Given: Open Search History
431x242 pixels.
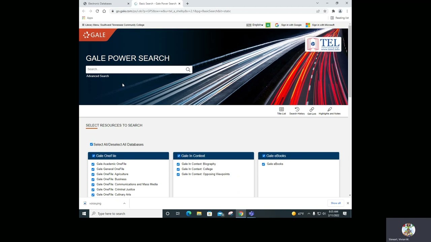Looking at the screenshot, I should pyautogui.click(x=297, y=111).
